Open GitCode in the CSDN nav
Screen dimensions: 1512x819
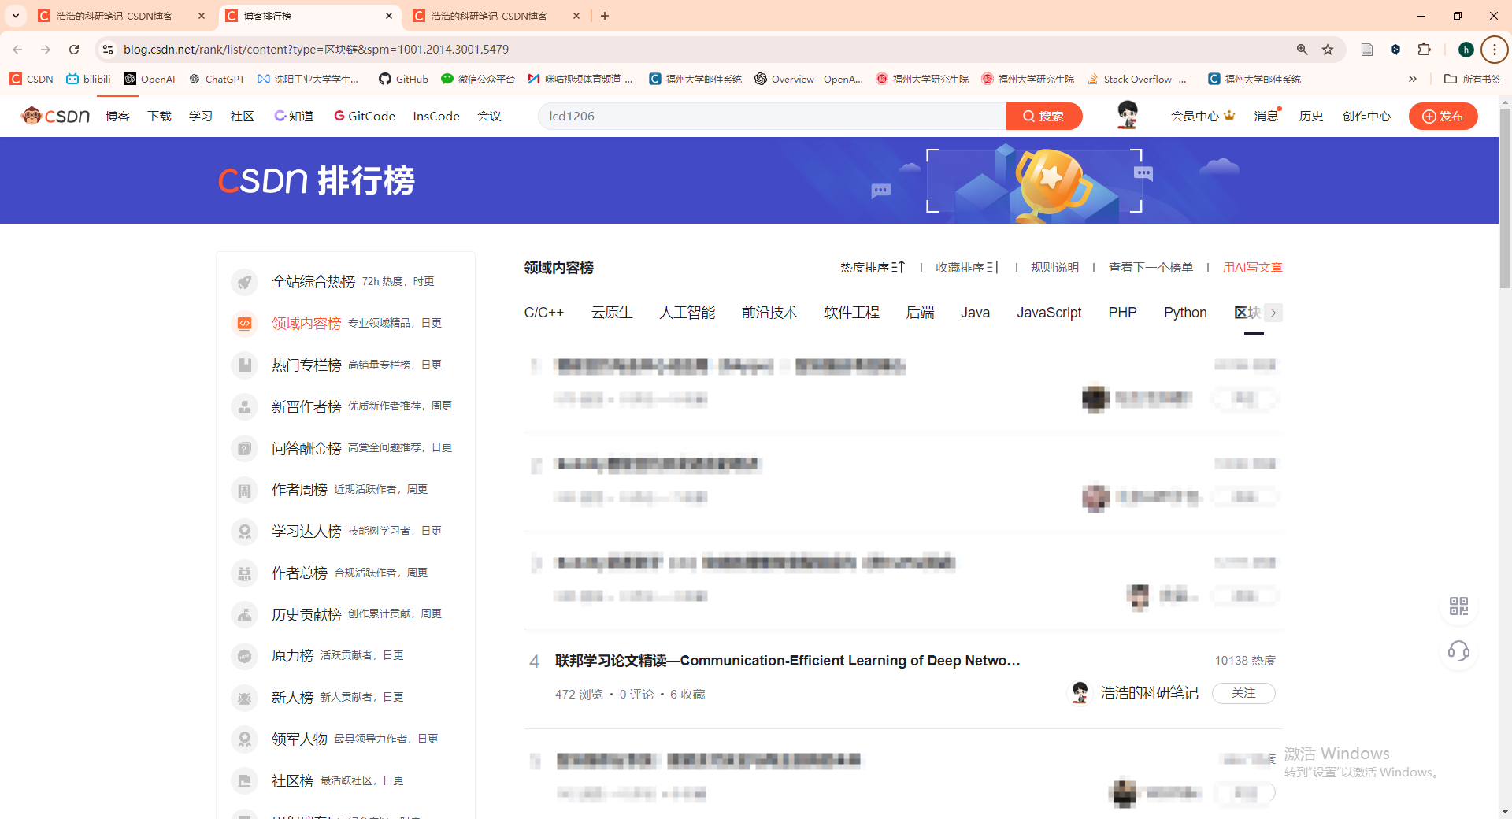coord(365,116)
